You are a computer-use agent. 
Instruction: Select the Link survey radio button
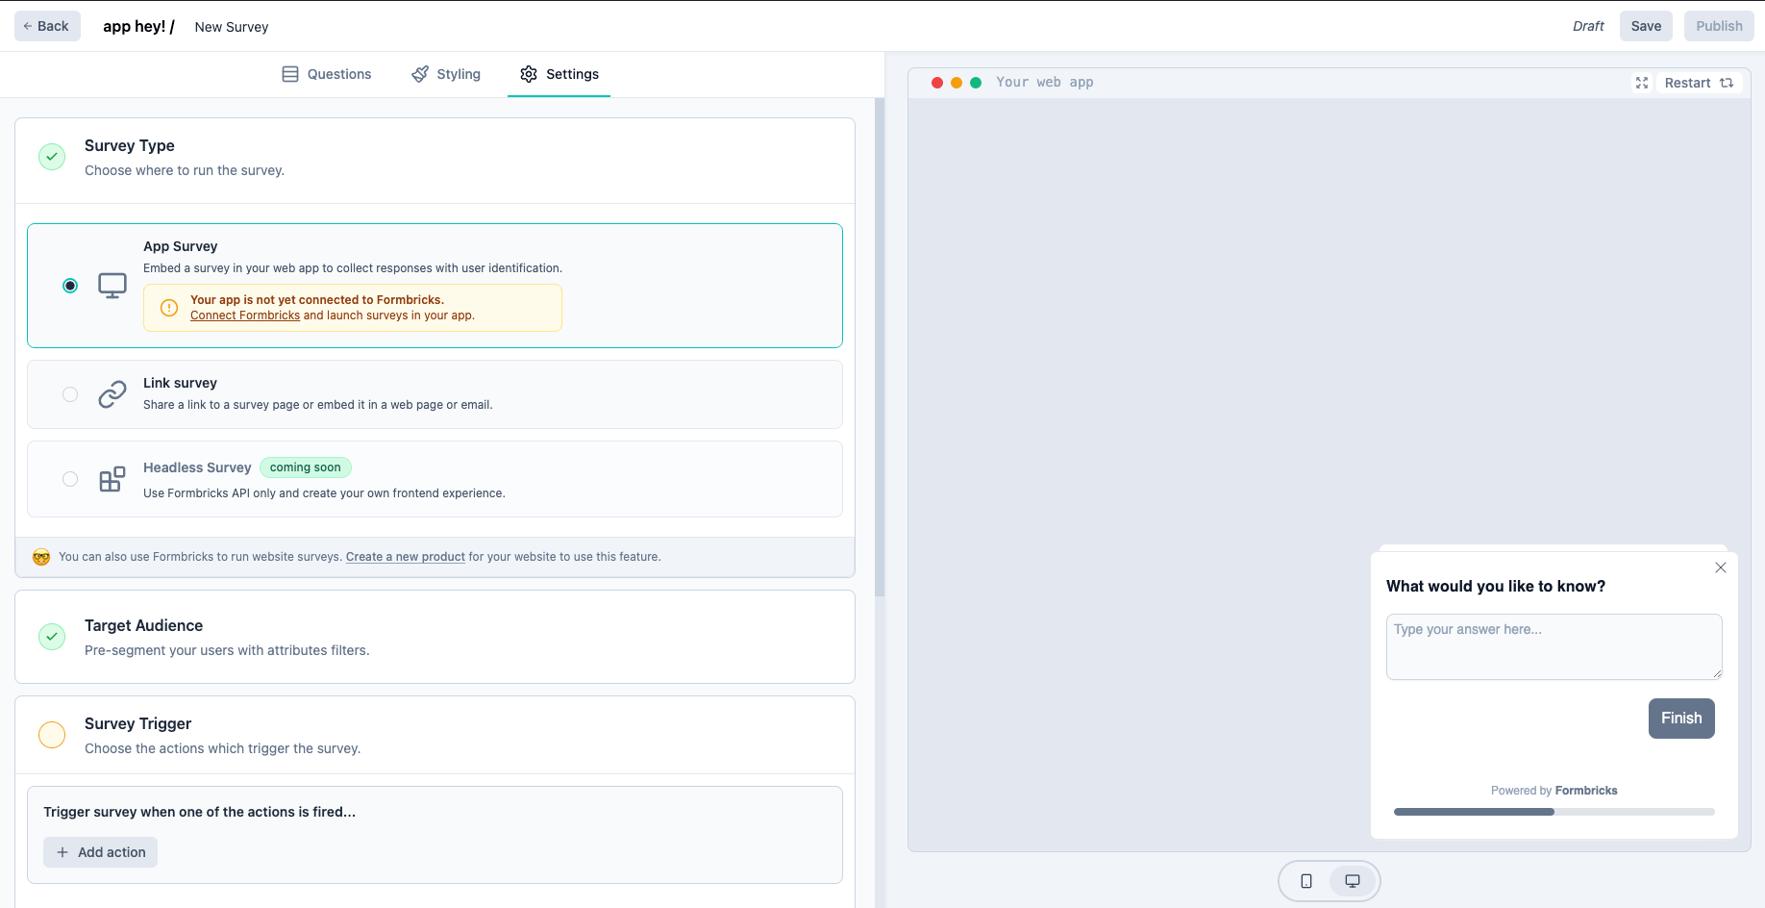pos(70,394)
